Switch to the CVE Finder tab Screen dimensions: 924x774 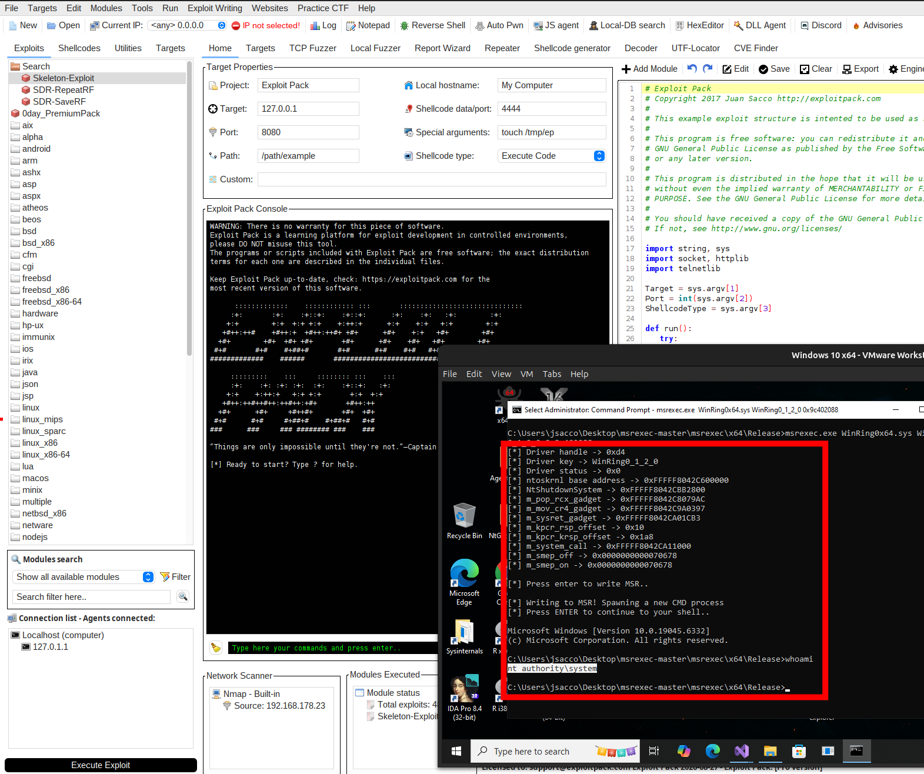[756, 48]
